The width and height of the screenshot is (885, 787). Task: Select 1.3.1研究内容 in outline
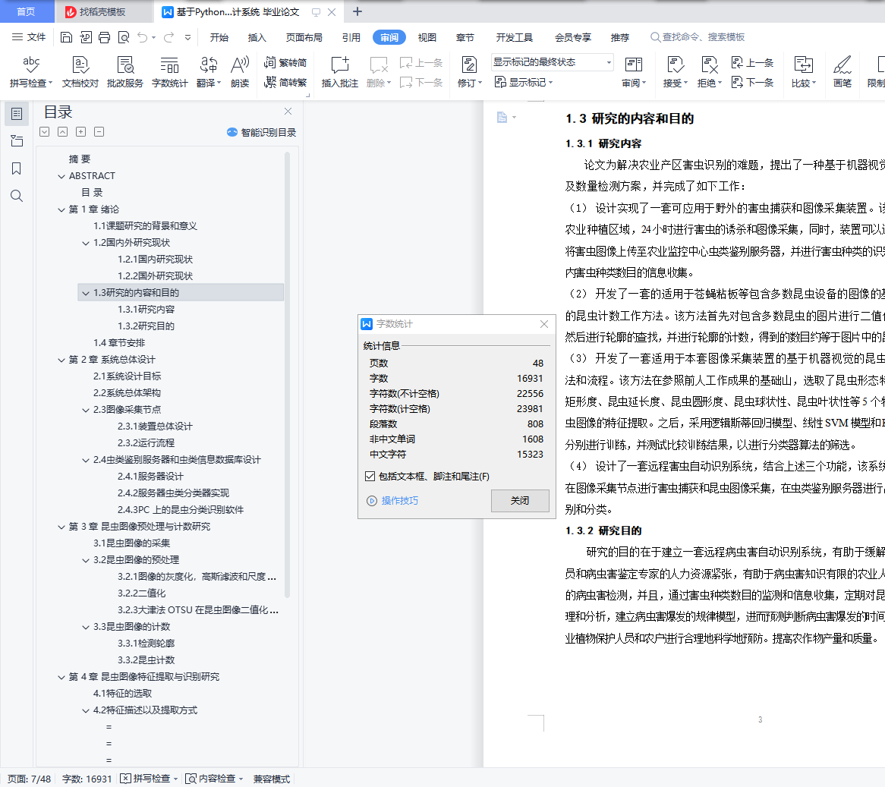[x=146, y=310]
